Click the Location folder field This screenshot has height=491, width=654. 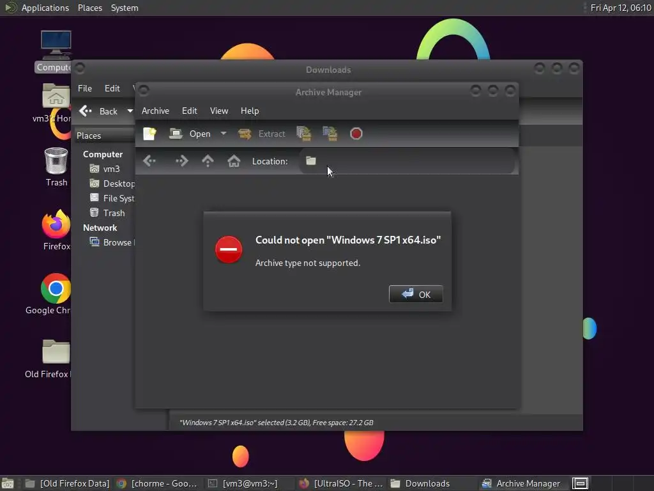point(407,160)
